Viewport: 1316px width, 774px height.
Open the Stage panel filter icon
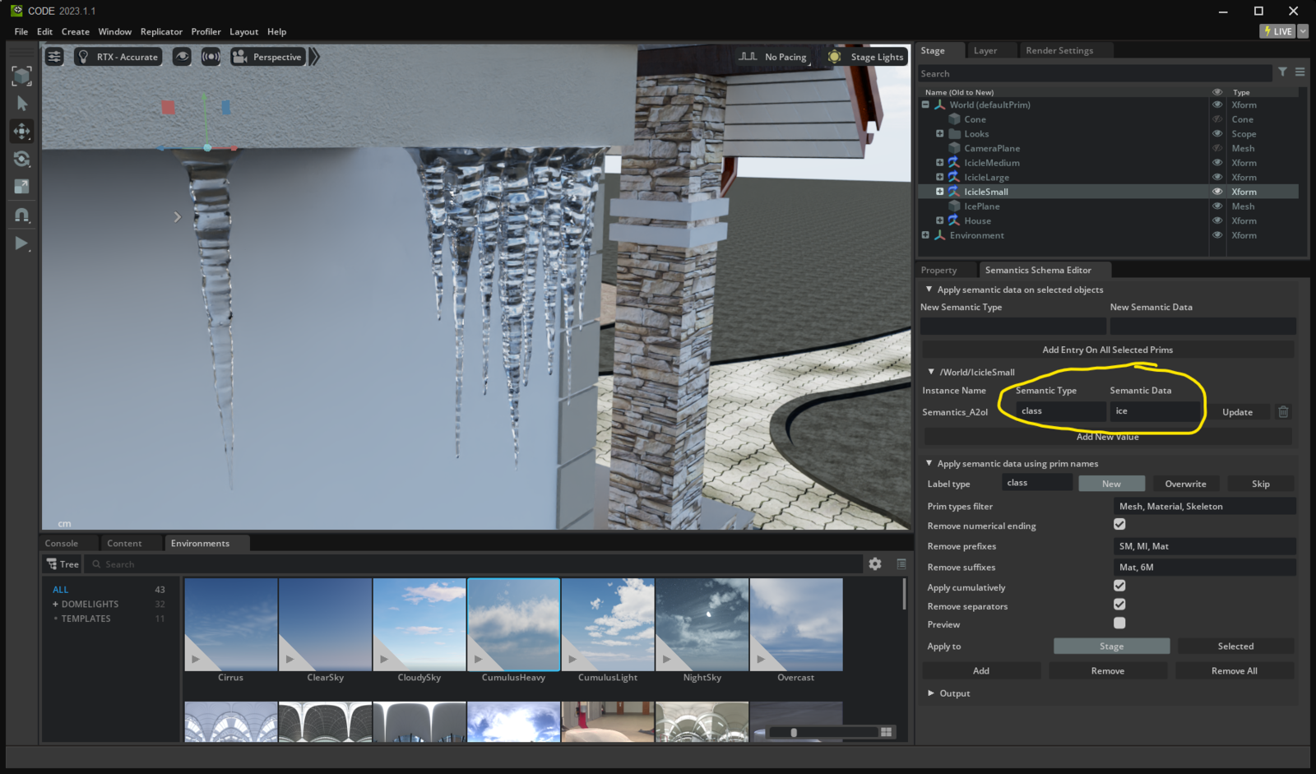point(1282,72)
